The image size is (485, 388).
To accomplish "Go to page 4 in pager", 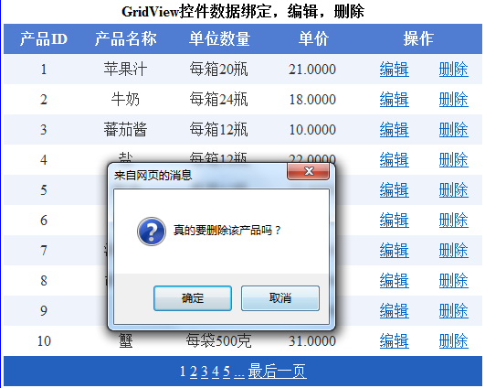I will [x=216, y=372].
